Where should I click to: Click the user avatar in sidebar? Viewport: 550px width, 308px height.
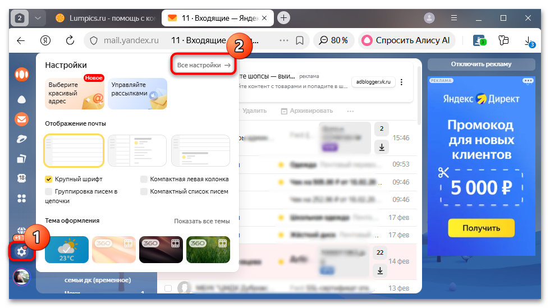[x=21, y=277]
